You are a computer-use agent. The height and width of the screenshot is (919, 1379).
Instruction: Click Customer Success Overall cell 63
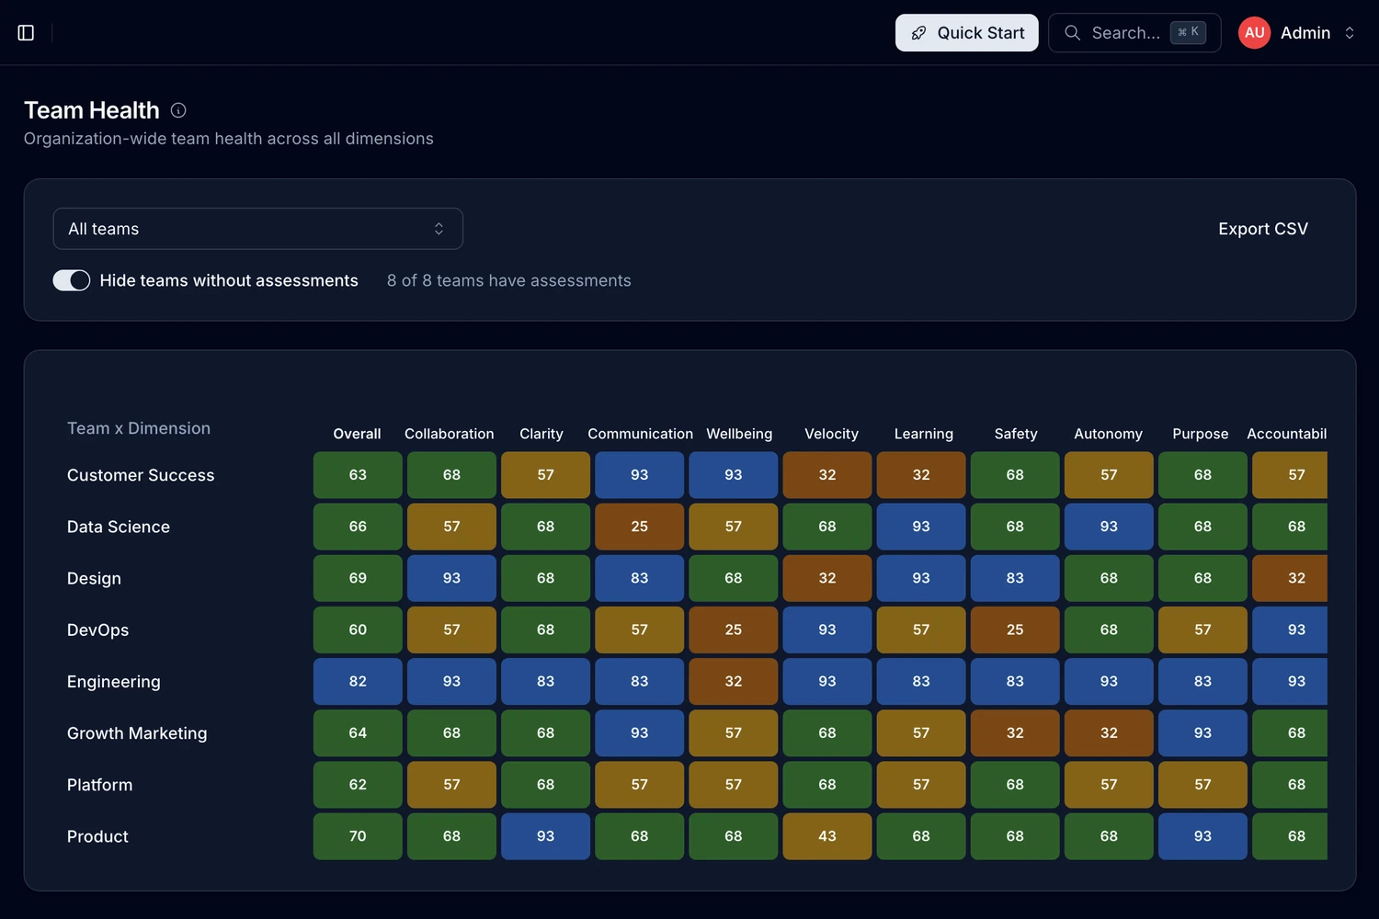coord(358,475)
